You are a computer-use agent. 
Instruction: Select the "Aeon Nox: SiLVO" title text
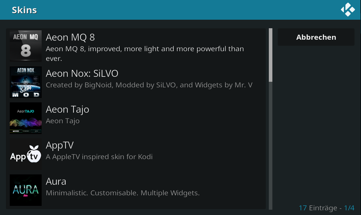point(82,73)
